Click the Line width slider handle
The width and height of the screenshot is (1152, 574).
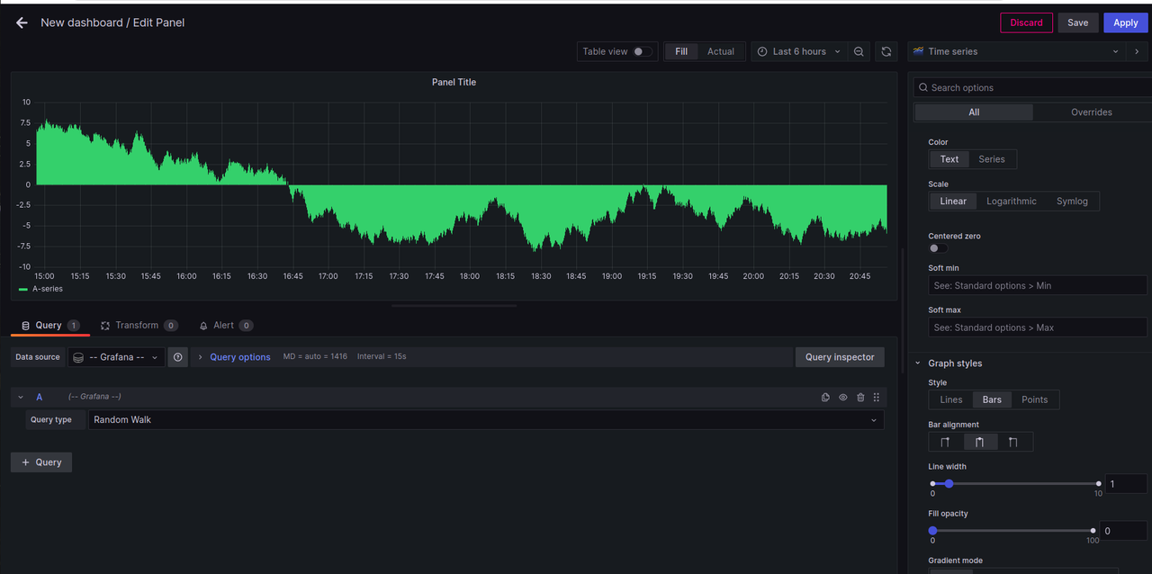tap(949, 484)
